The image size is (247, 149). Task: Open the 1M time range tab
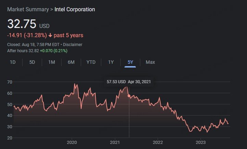click(52, 62)
